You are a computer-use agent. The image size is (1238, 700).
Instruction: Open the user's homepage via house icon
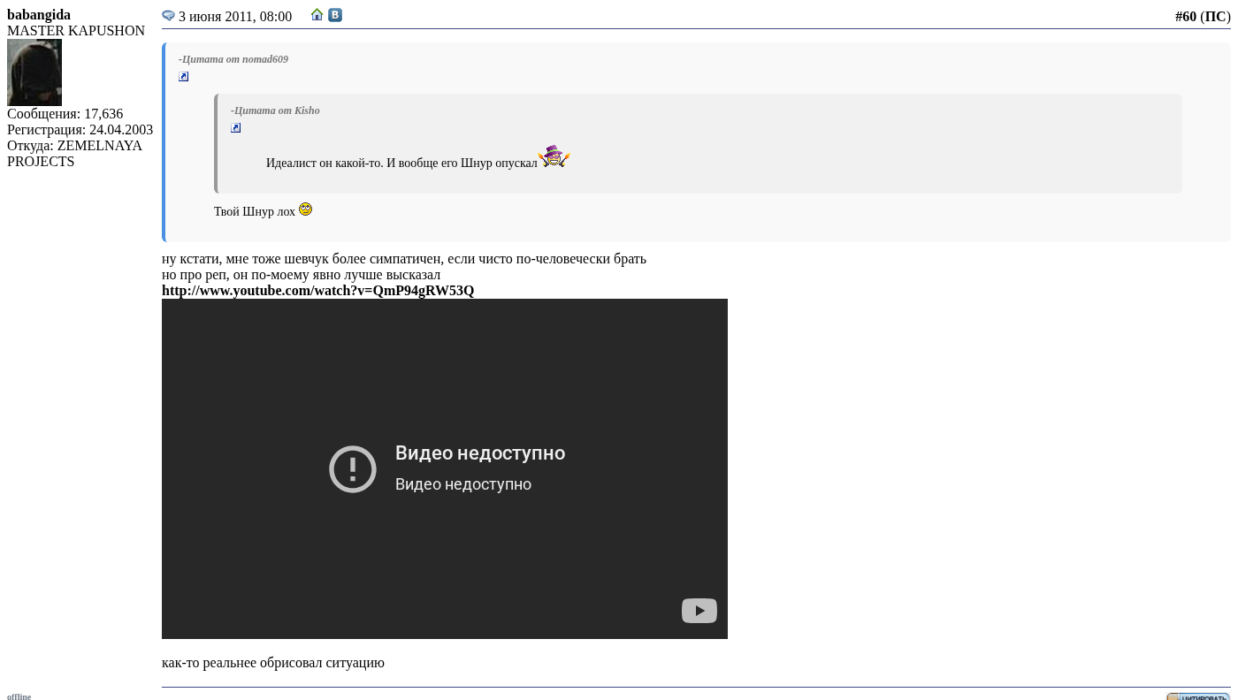click(x=317, y=15)
